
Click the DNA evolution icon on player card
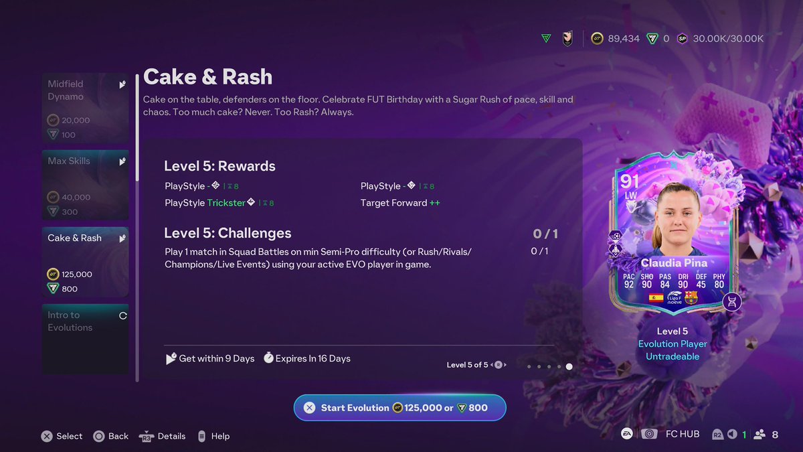coord(732,301)
